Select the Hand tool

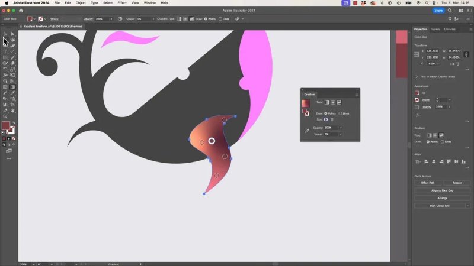(12, 111)
